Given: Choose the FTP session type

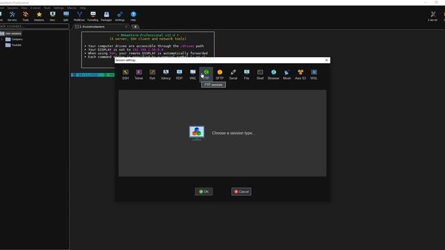Looking at the screenshot, I should pyautogui.click(x=207, y=74).
